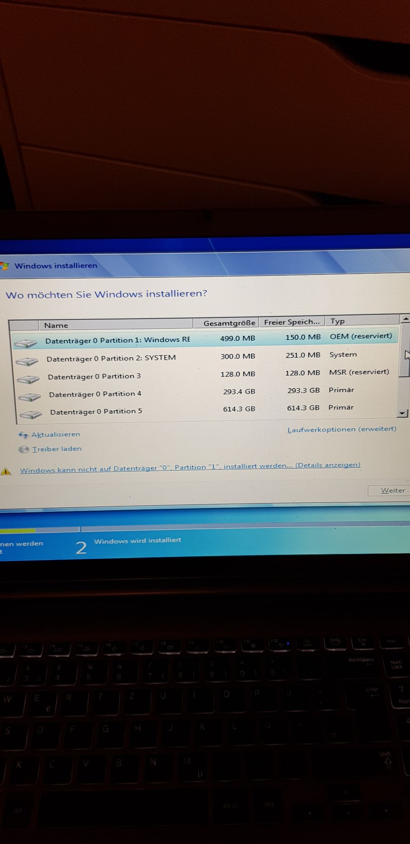Click the drive icon for Partition 2 SYSTEM
Image resolution: width=410 pixels, height=844 pixels.
tap(27, 361)
